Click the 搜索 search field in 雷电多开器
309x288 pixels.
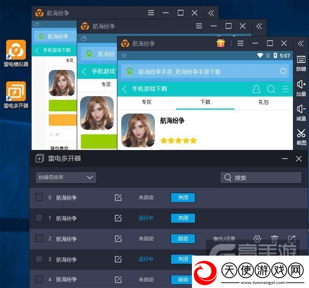pos(261,178)
